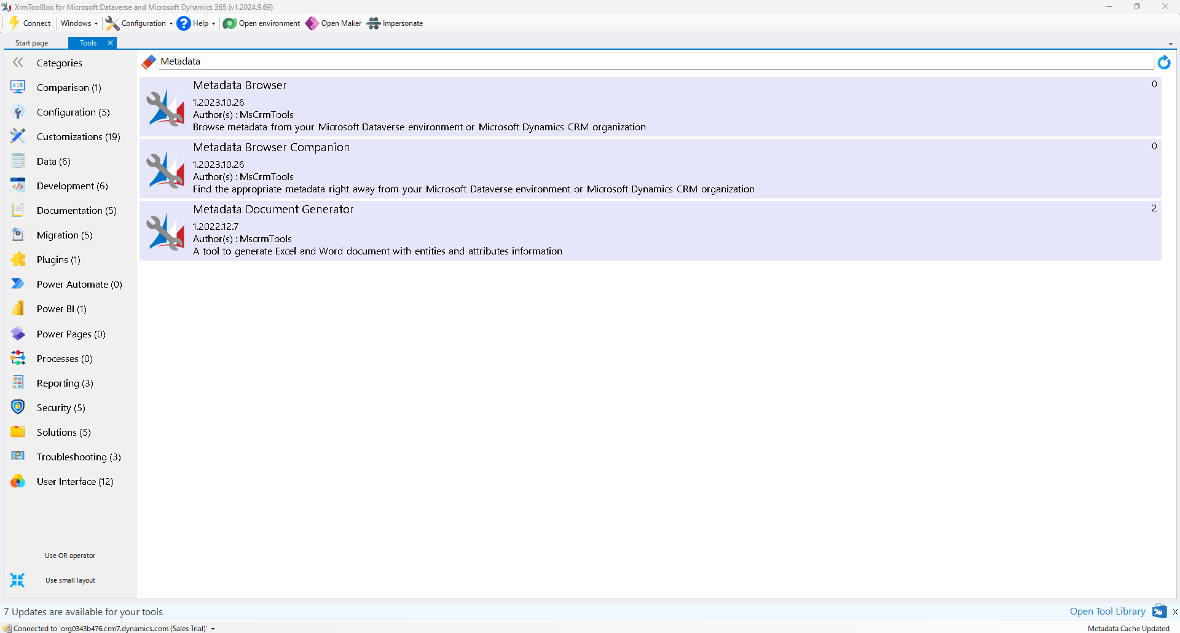Select the User Interface category icon

point(18,481)
